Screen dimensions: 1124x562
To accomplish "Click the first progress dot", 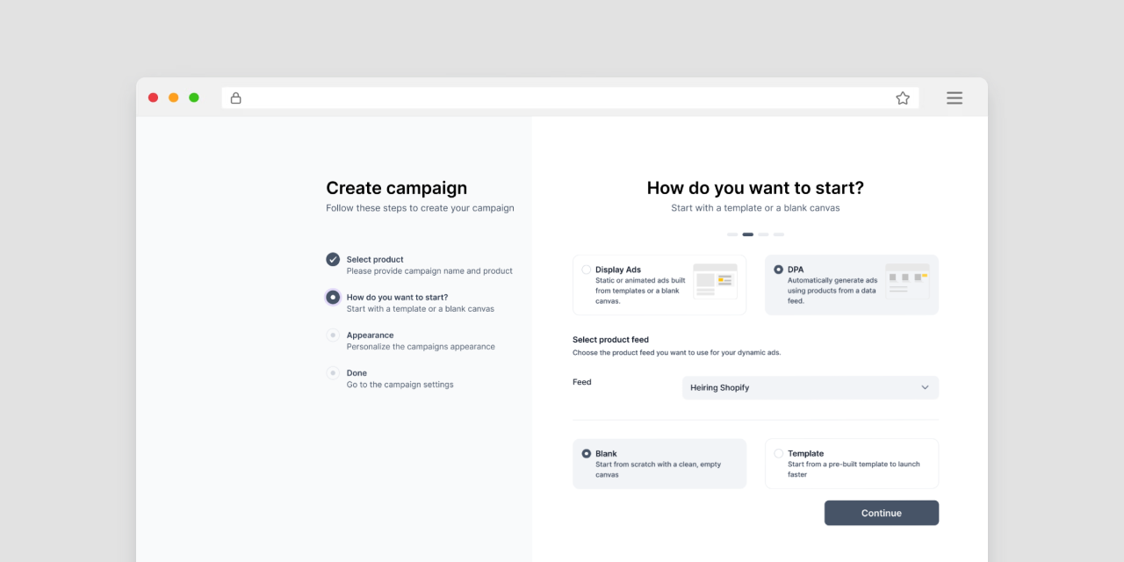I will coord(732,234).
